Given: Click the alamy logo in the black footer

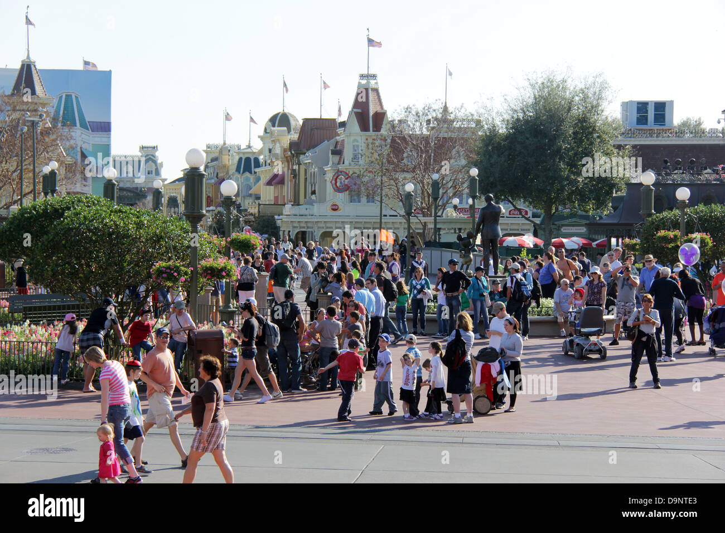Looking at the screenshot, I should (x=56, y=509).
